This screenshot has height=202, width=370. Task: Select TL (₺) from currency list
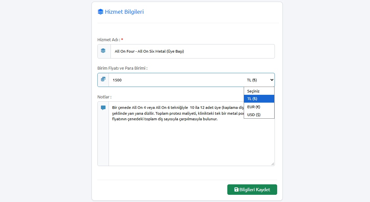pyautogui.click(x=259, y=99)
